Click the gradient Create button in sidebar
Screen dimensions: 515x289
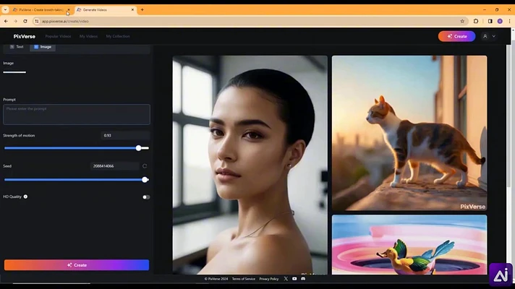coord(77,265)
